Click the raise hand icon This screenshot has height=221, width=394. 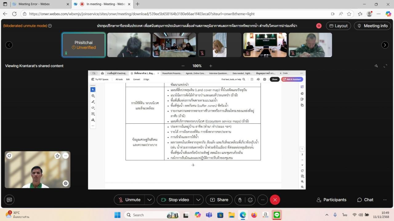pos(240,200)
